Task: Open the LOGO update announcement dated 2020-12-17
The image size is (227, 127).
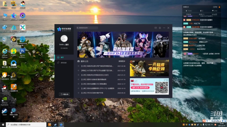Action: click(101, 84)
